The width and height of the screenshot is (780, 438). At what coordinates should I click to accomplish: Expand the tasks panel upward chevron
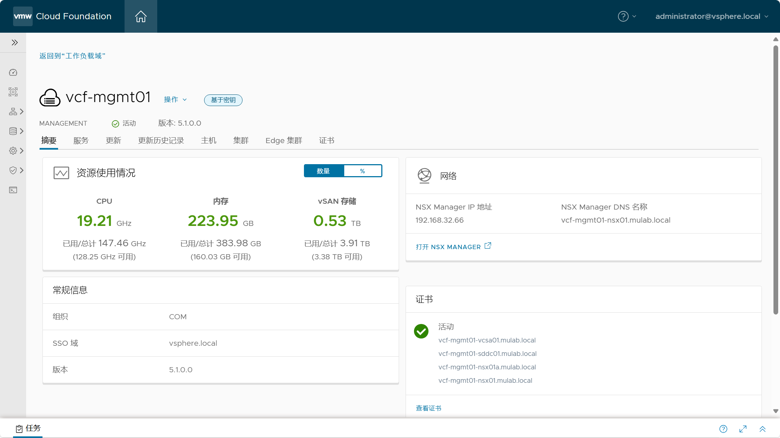[x=763, y=429]
